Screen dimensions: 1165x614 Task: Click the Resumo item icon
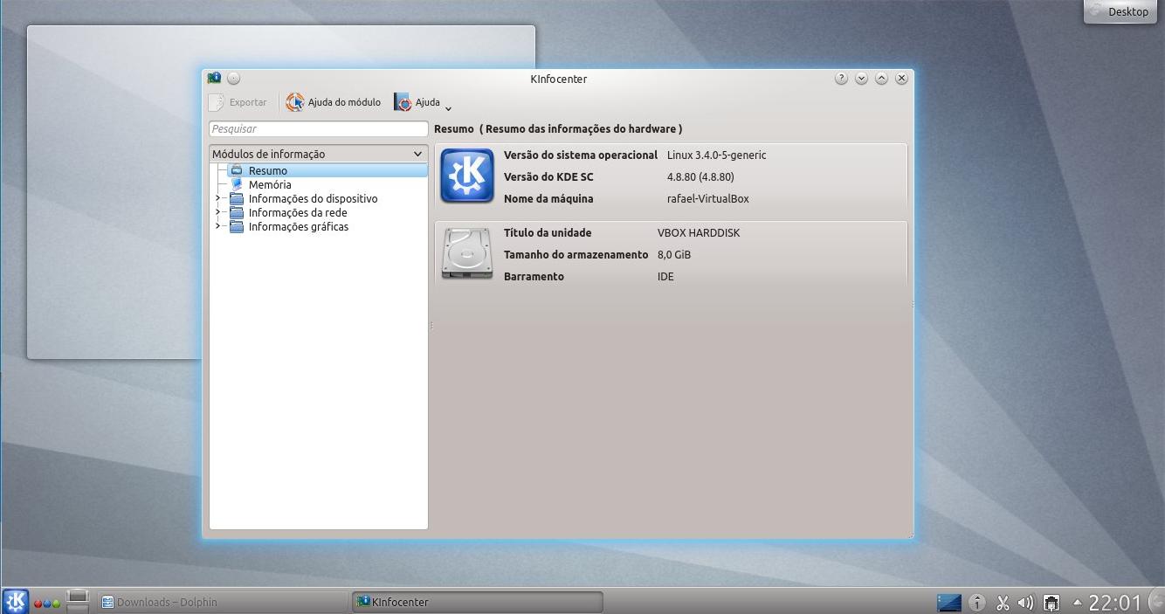237,170
